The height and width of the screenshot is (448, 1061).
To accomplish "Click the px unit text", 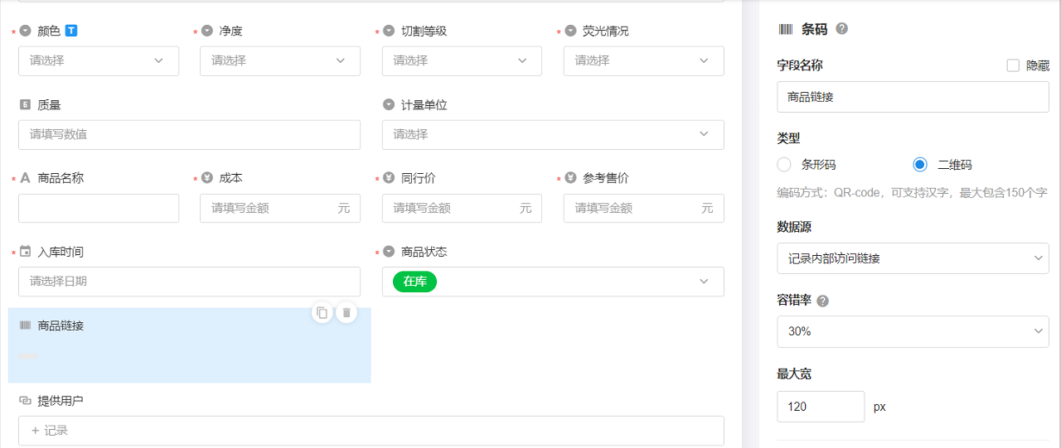I will pos(879,407).
